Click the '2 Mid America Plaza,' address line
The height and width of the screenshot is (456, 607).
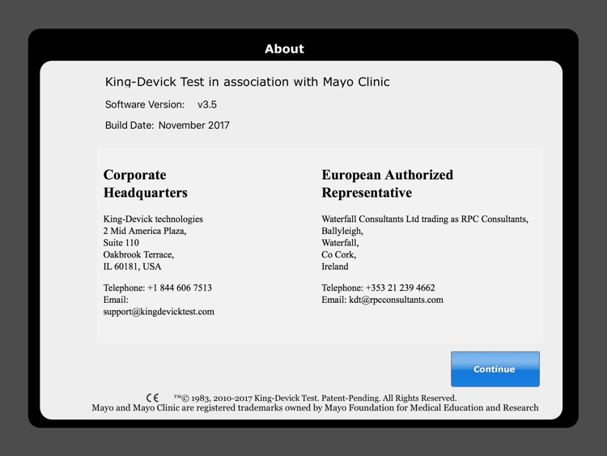[145, 231]
